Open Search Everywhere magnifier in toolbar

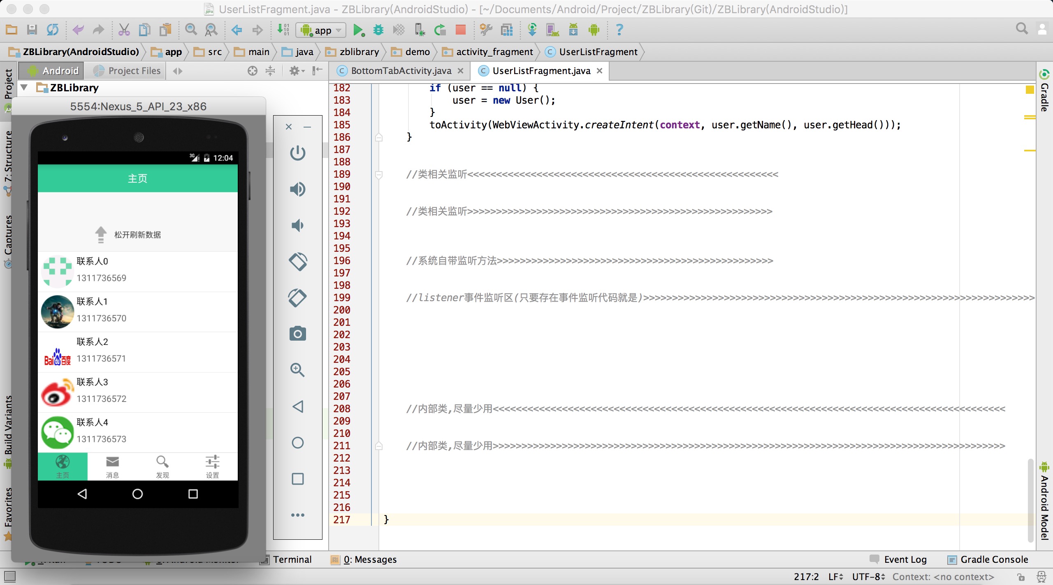point(1022,29)
